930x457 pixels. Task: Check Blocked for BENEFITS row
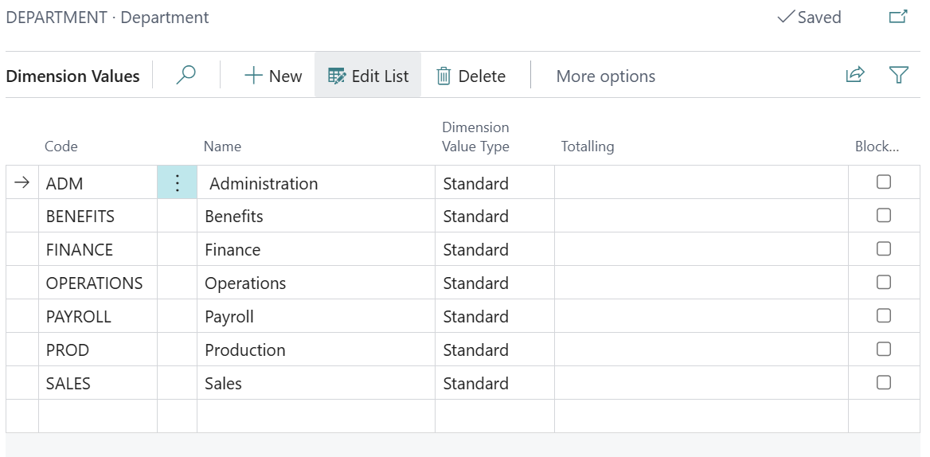click(x=884, y=215)
